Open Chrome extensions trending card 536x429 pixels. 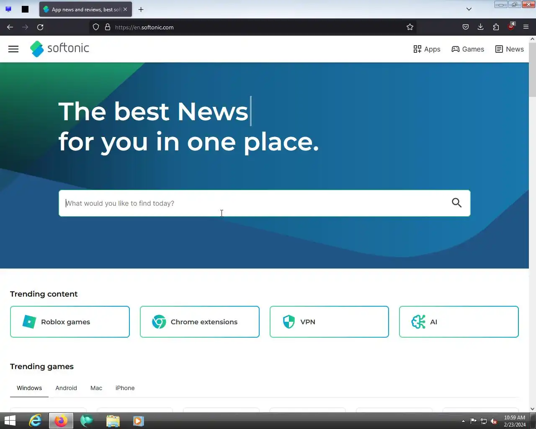click(200, 322)
